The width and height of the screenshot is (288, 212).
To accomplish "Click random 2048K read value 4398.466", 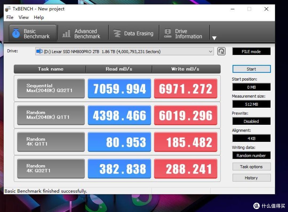I will [119, 115].
